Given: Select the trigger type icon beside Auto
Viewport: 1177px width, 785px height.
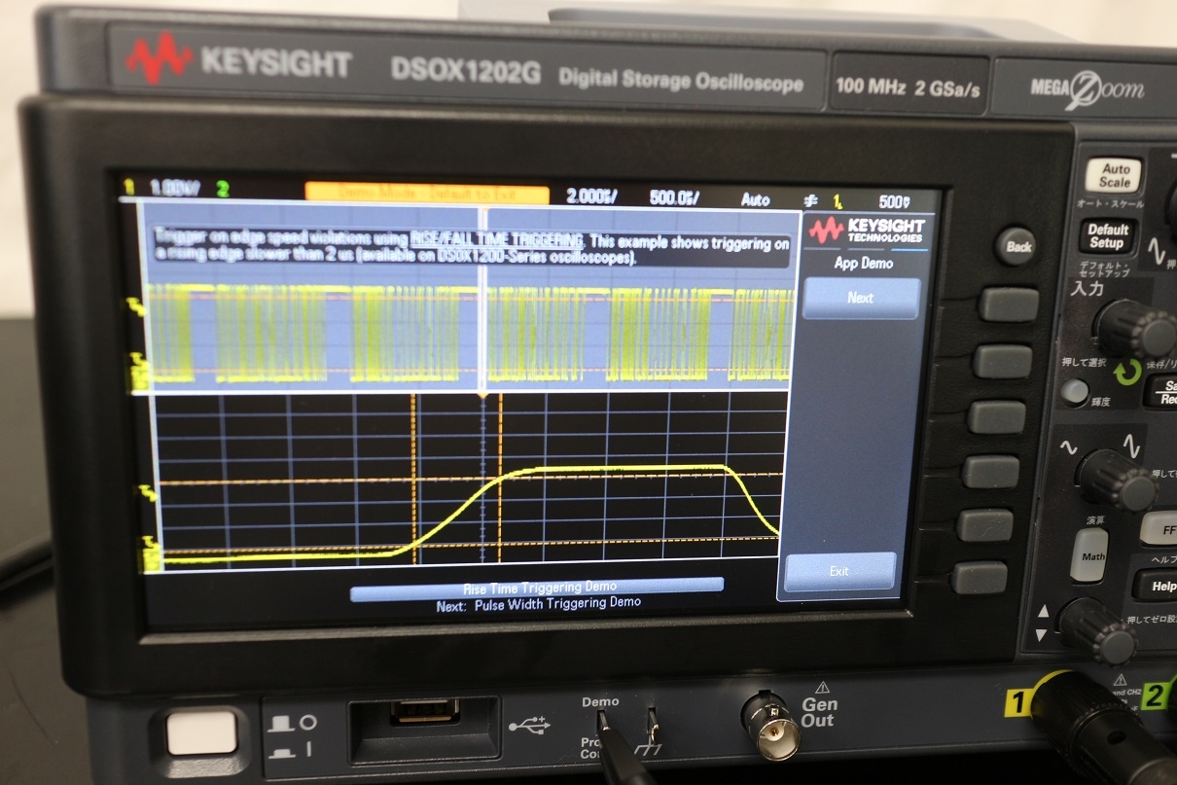Looking at the screenshot, I should tap(809, 200).
